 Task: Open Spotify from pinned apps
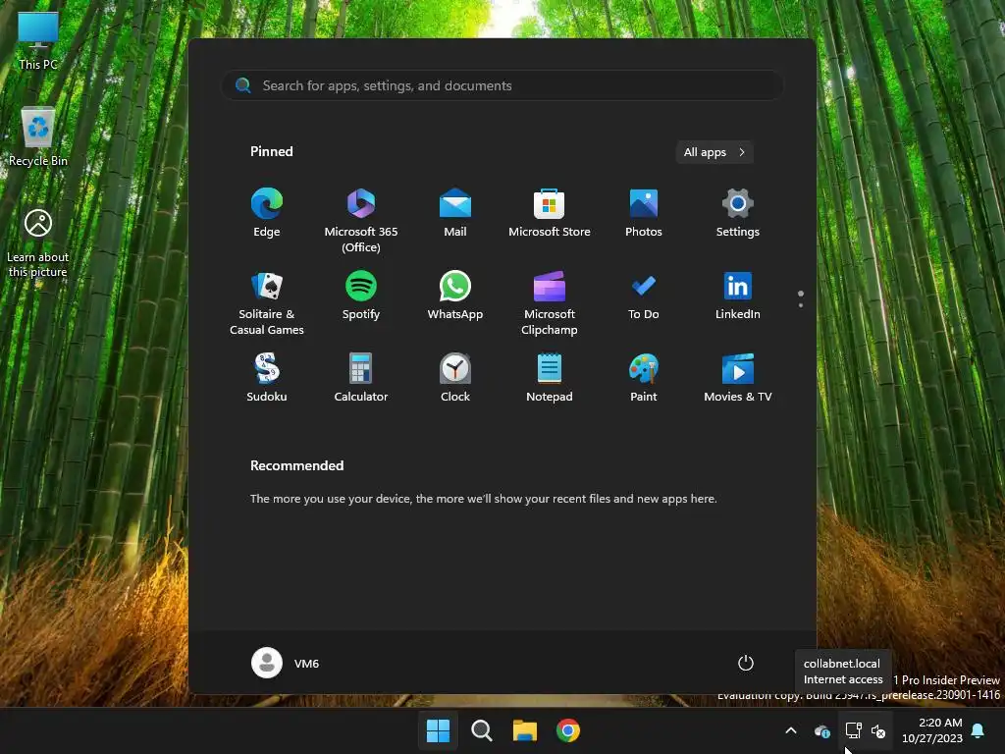361,296
